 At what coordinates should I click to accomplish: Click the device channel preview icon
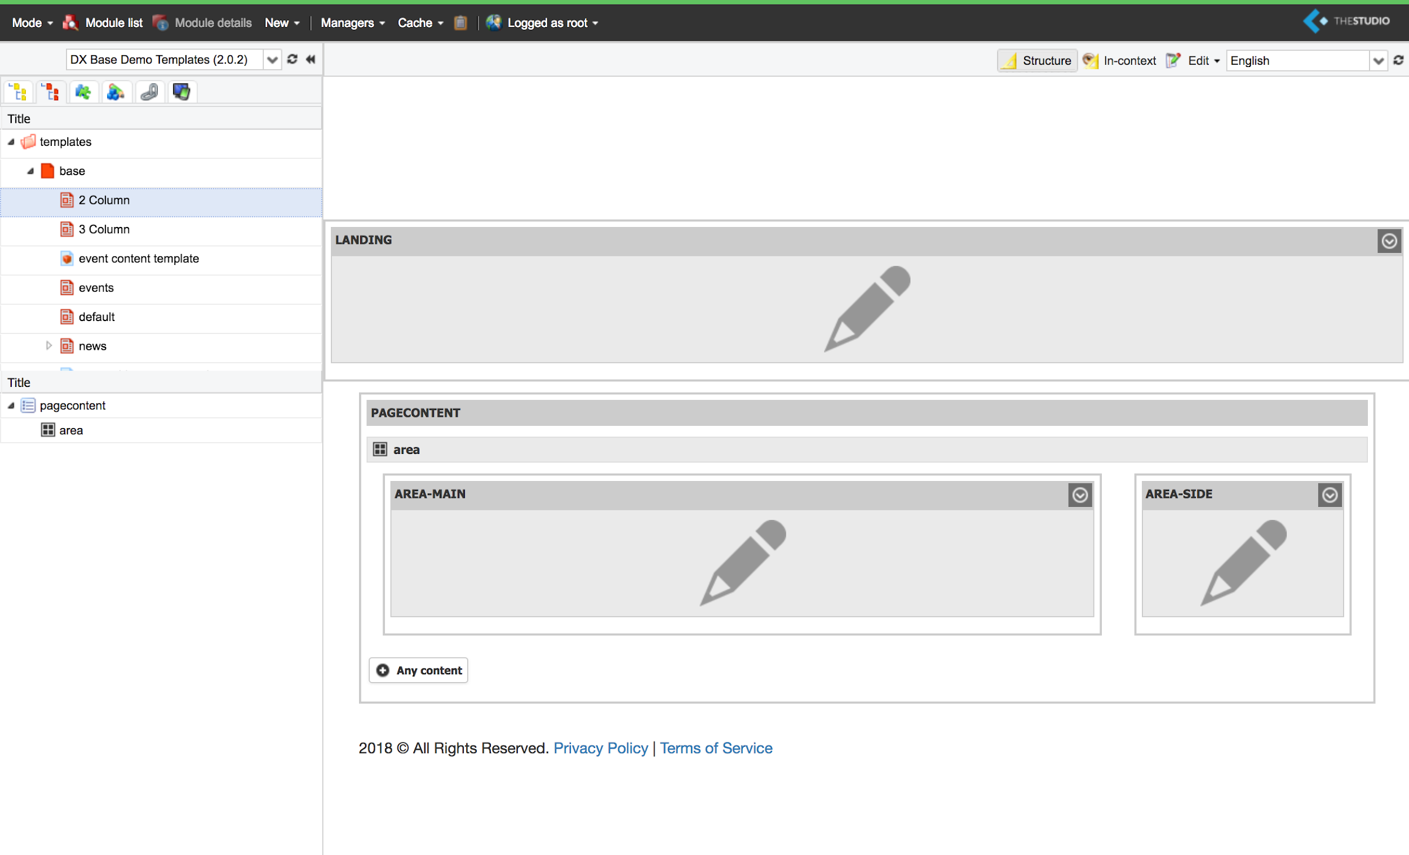(182, 91)
